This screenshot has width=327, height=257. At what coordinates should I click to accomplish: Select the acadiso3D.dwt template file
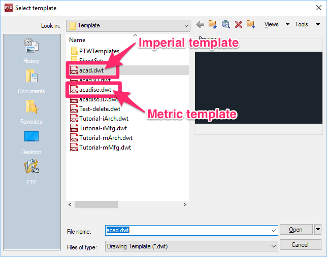click(x=94, y=99)
